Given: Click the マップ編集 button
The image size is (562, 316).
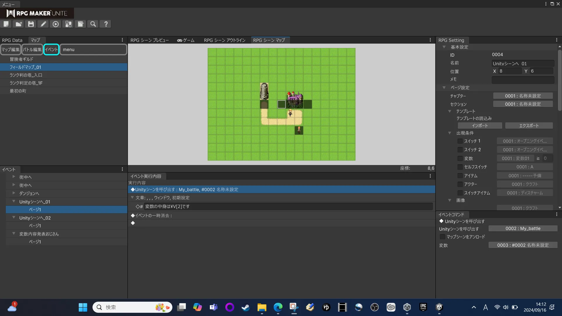Looking at the screenshot, I should pos(11,49).
